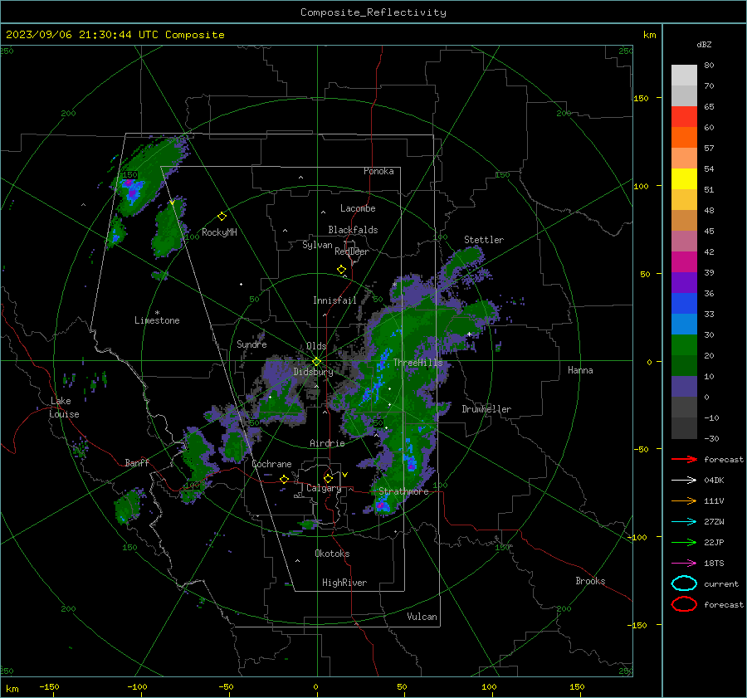
Task: Click the orange 57–60 dBZ swatch
Action: click(684, 138)
